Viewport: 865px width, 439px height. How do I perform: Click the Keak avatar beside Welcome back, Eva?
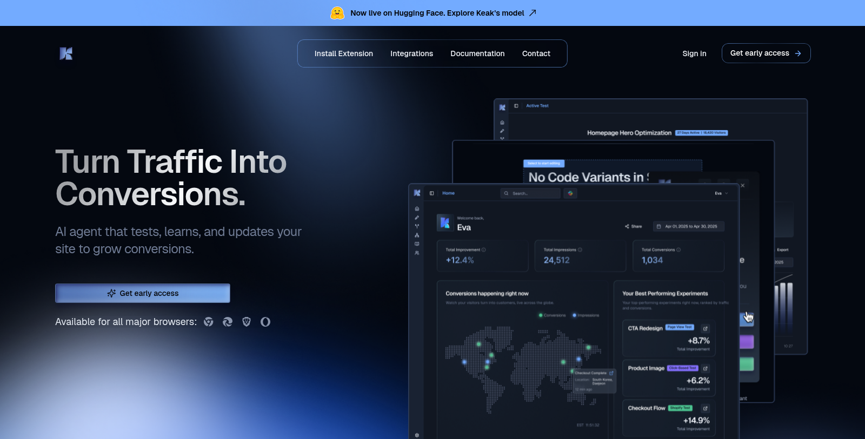tap(445, 222)
